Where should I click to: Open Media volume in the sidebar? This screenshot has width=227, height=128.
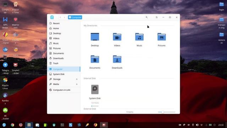click(64, 84)
